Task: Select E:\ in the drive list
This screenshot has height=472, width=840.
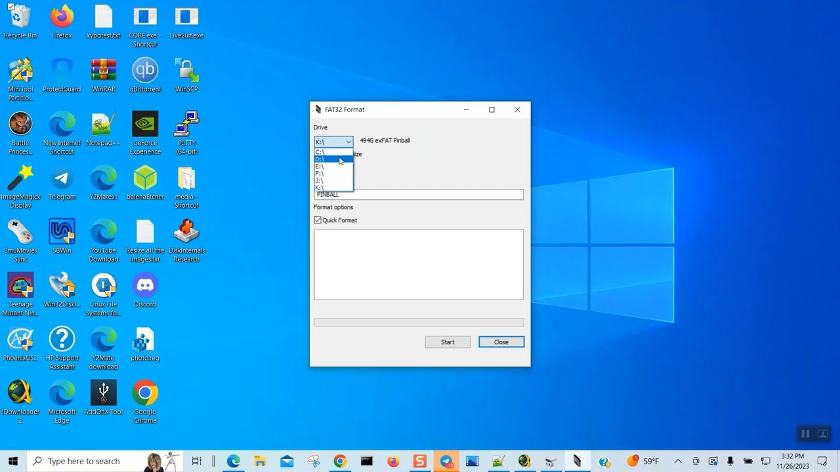Action: click(333, 167)
